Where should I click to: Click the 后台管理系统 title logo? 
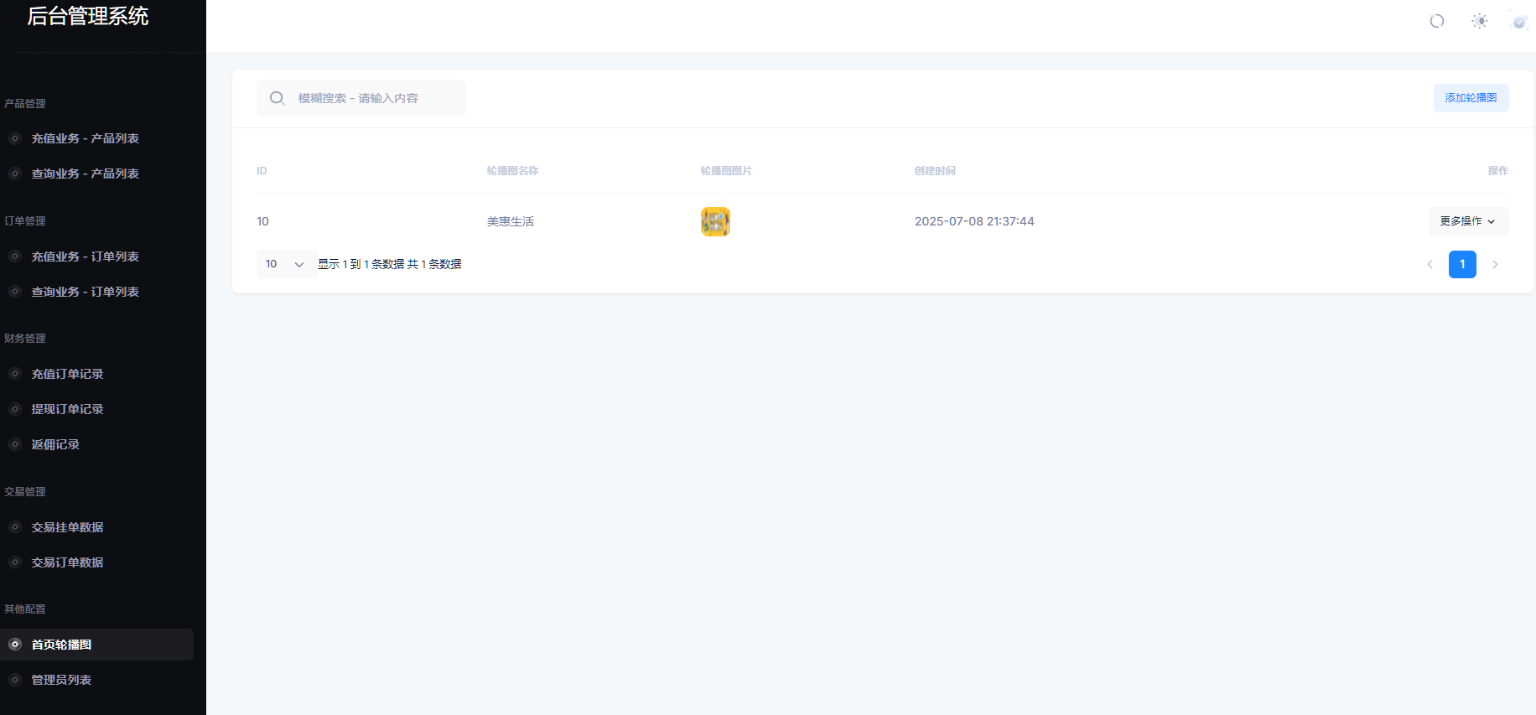click(x=88, y=17)
